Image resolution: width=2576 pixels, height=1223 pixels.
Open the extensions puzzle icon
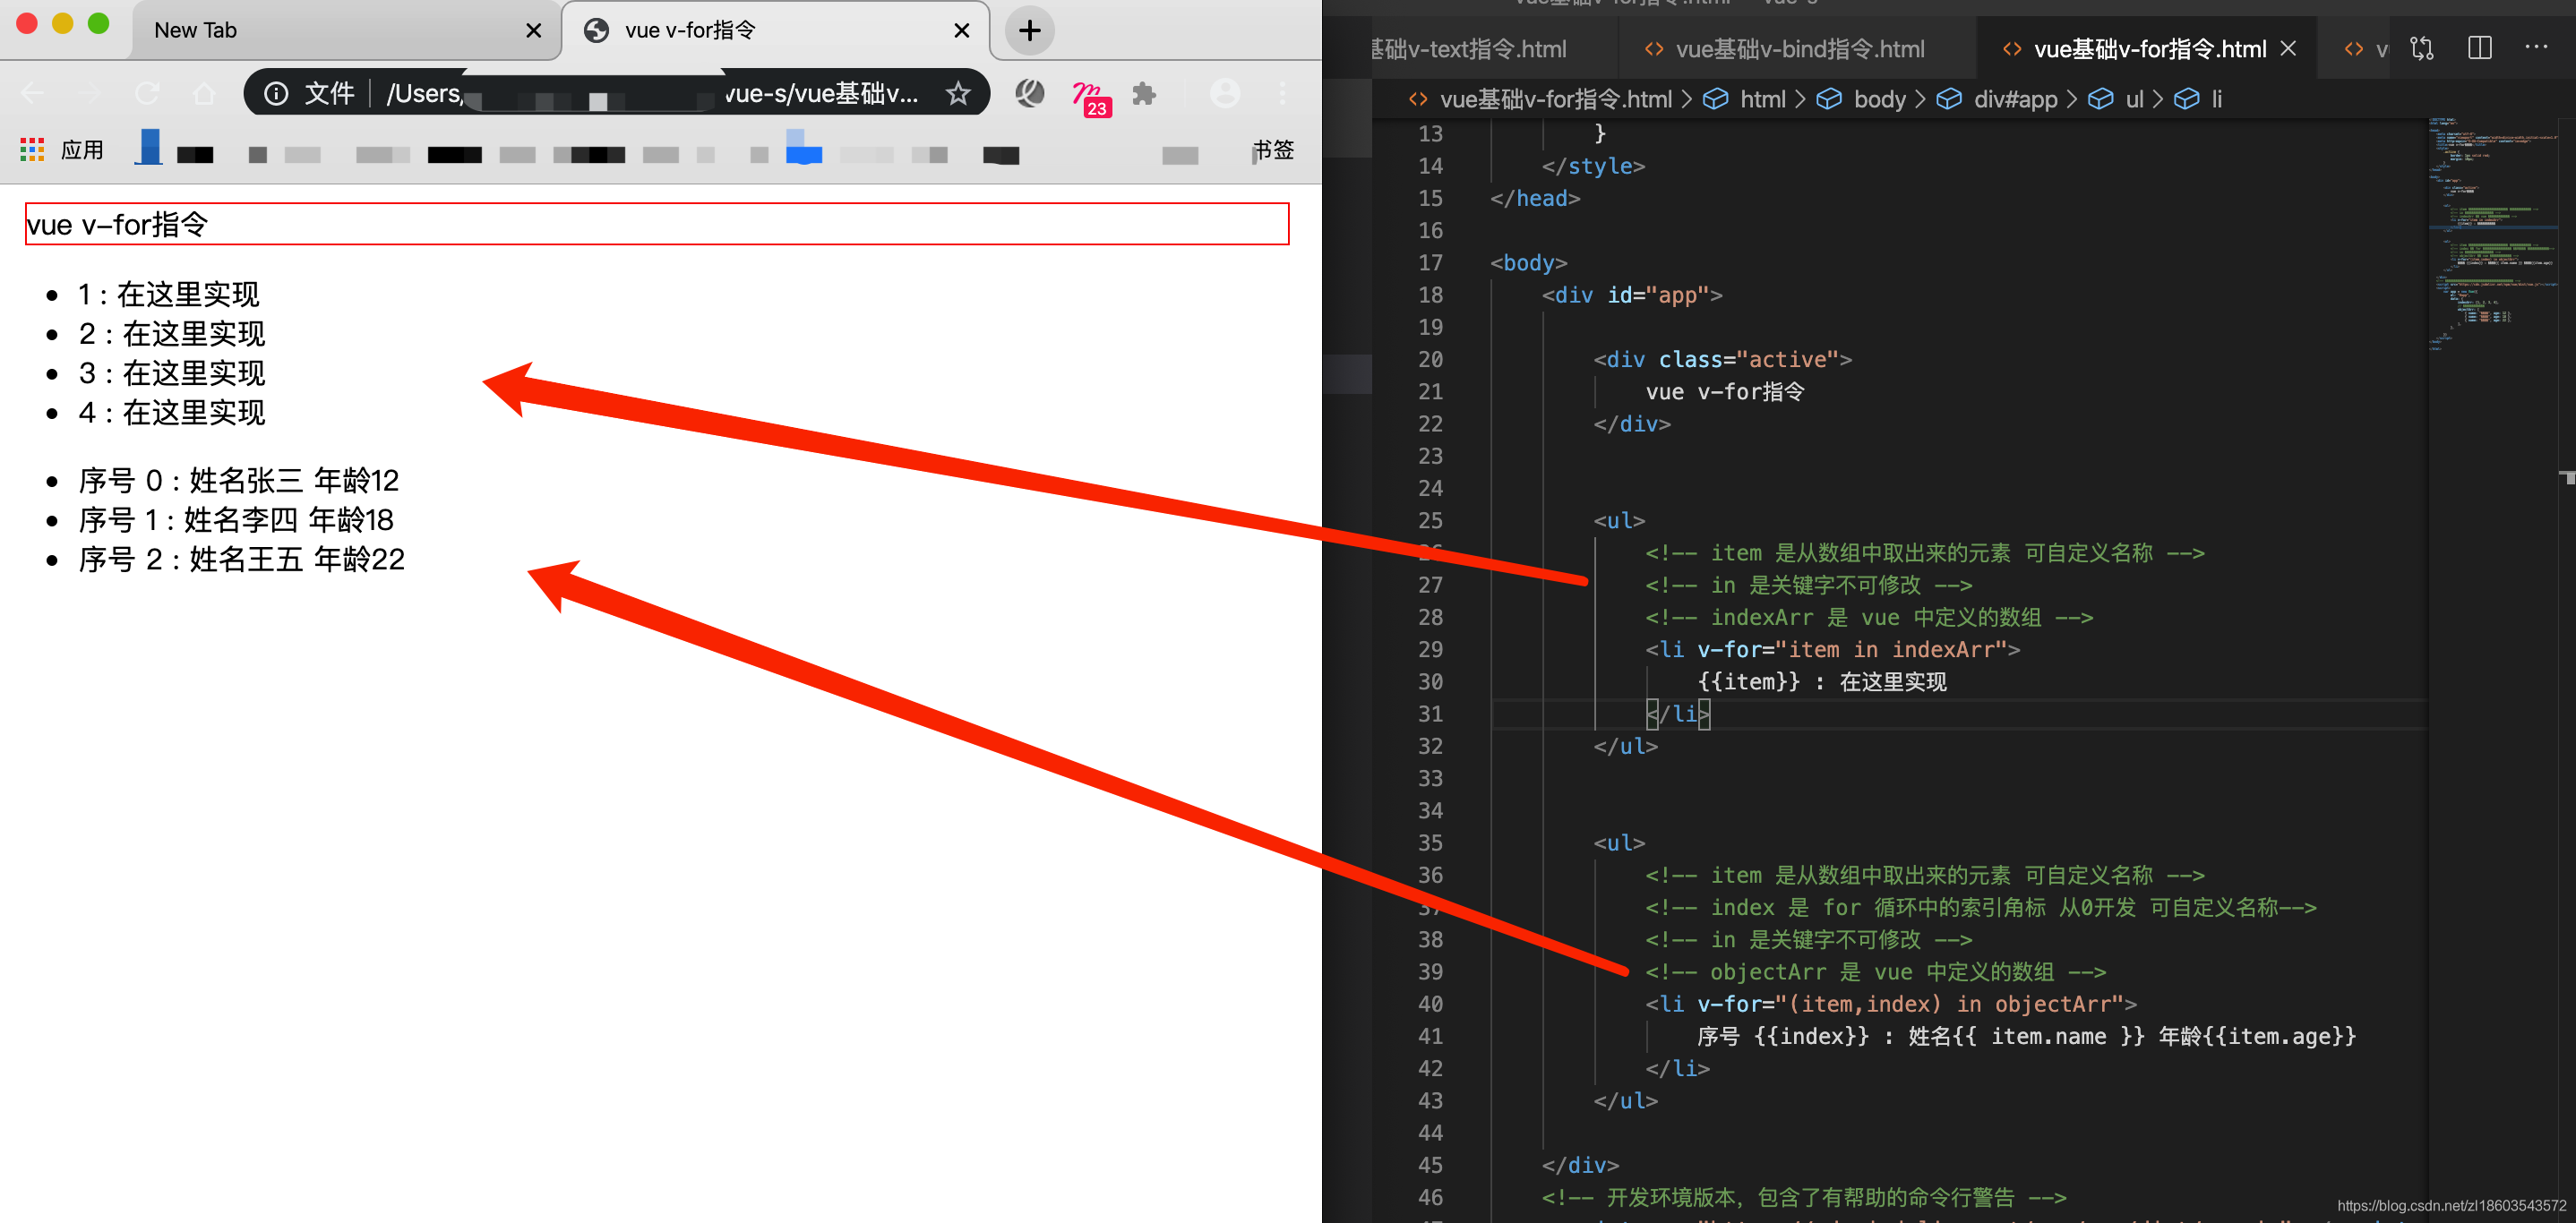click(1144, 94)
